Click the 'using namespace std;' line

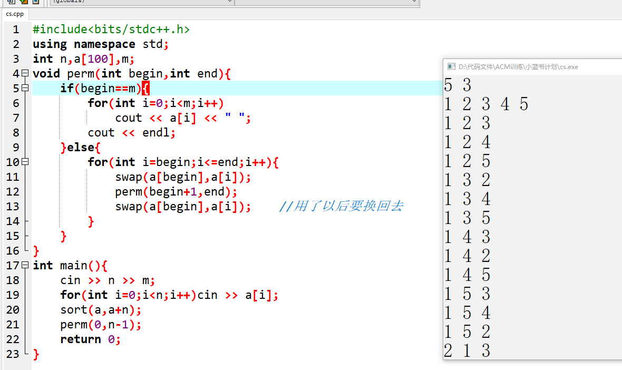pos(101,44)
